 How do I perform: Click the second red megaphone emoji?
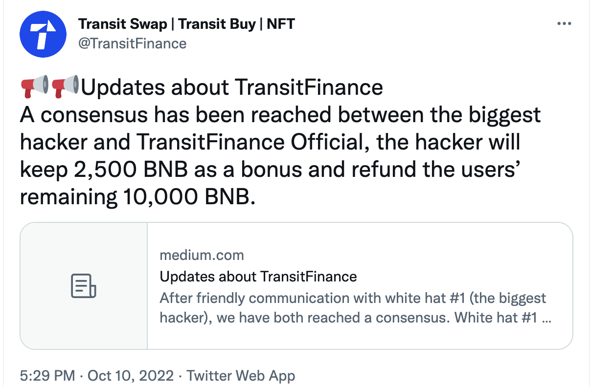[65, 87]
